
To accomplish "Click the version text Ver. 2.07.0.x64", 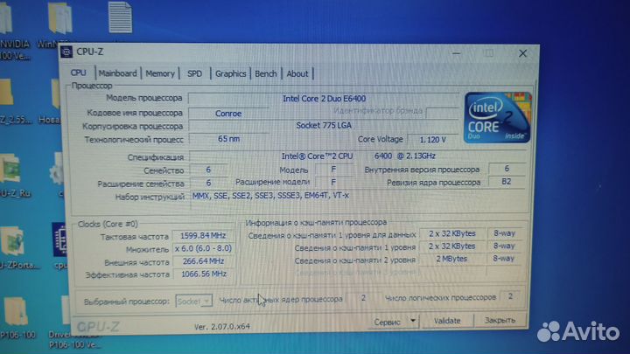I will pyautogui.click(x=221, y=327).
